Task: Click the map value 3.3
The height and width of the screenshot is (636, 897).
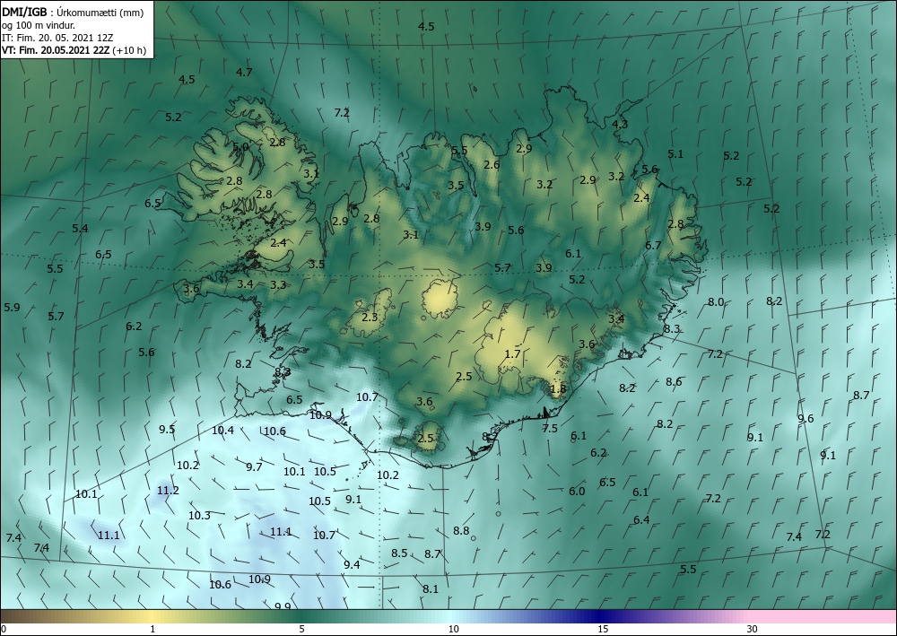Action: (278, 284)
